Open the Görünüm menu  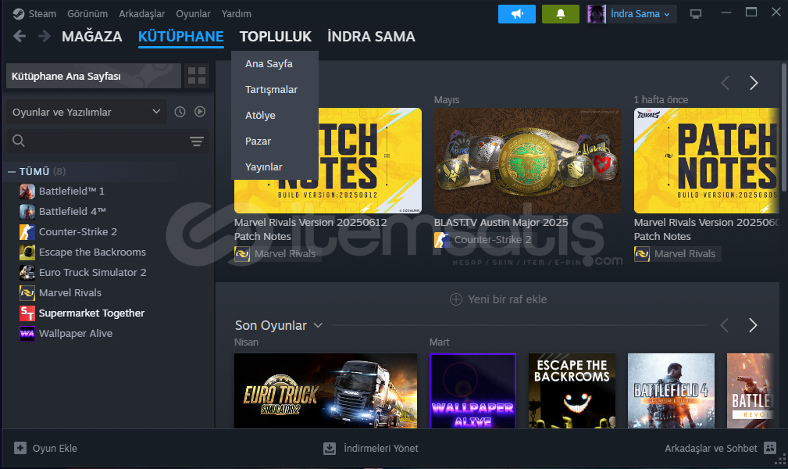click(87, 13)
